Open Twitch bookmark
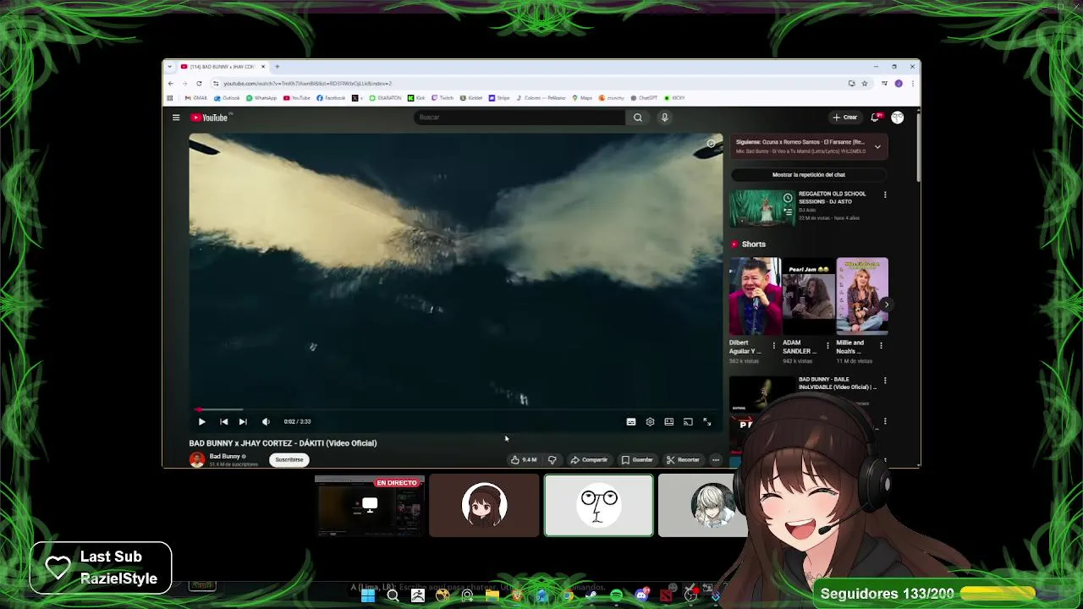This screenshot has width=1083, height=609. (x=443, y=98)
